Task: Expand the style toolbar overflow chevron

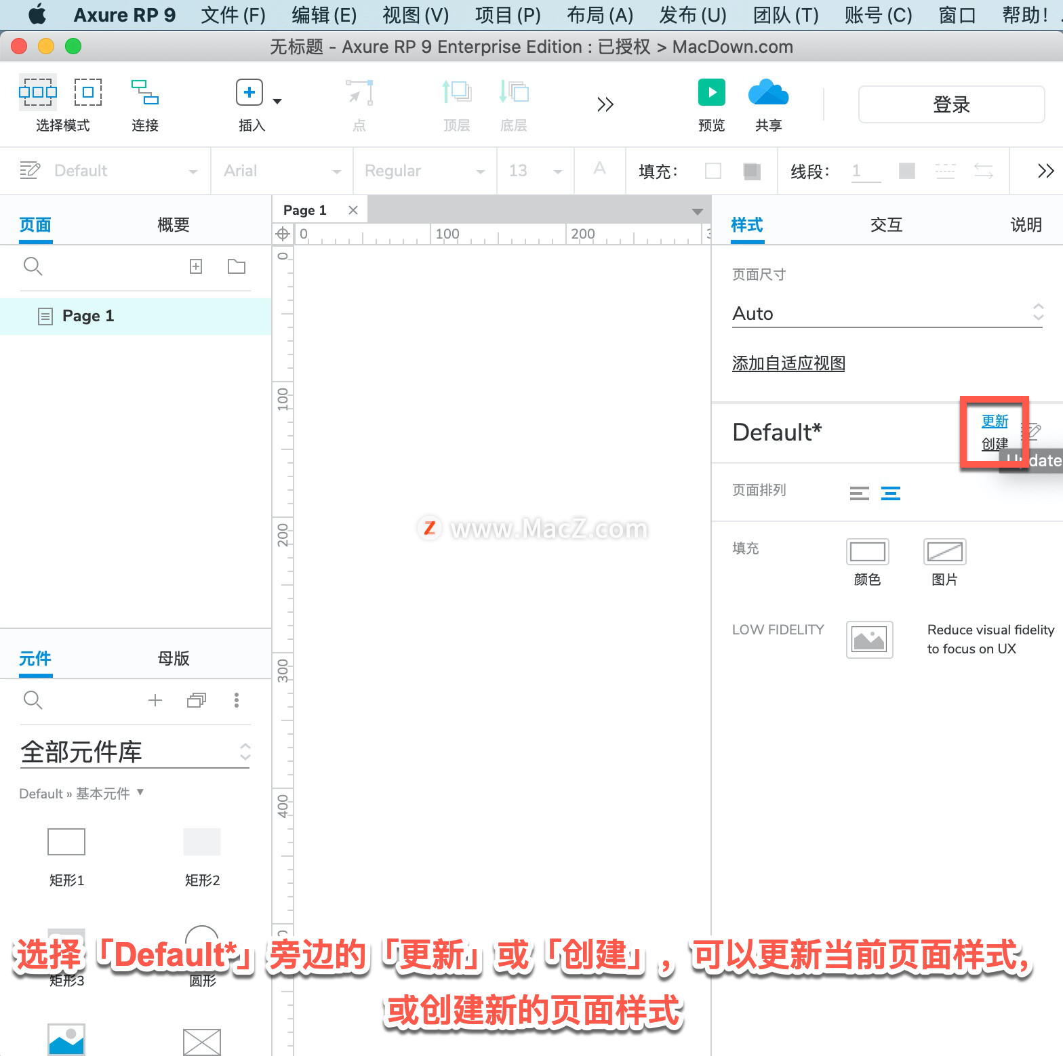Action: pyautogui.click(x=1045, y=171)
